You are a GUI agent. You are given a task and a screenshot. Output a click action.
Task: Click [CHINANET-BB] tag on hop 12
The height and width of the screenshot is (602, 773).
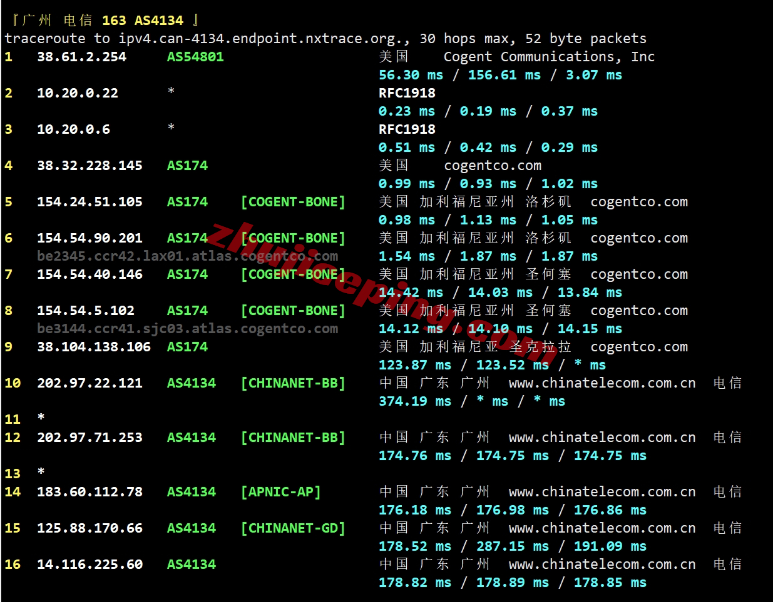(293, 438)
